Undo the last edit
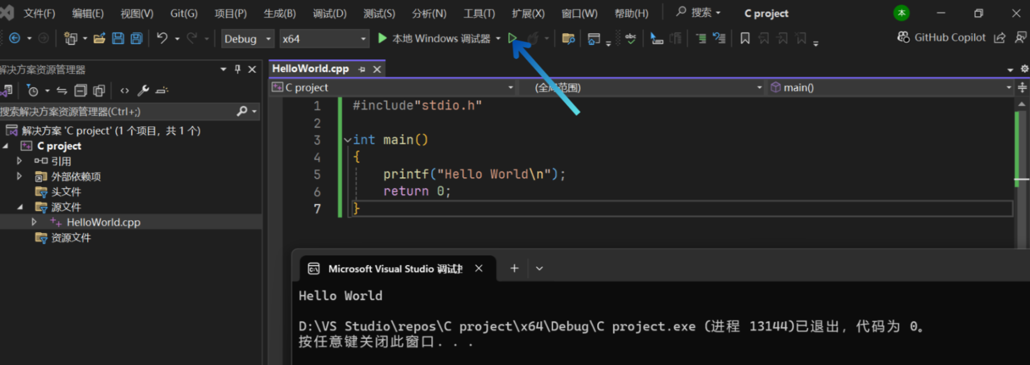The height and width of the screenshot is (365, 1030). click(162, 38)
